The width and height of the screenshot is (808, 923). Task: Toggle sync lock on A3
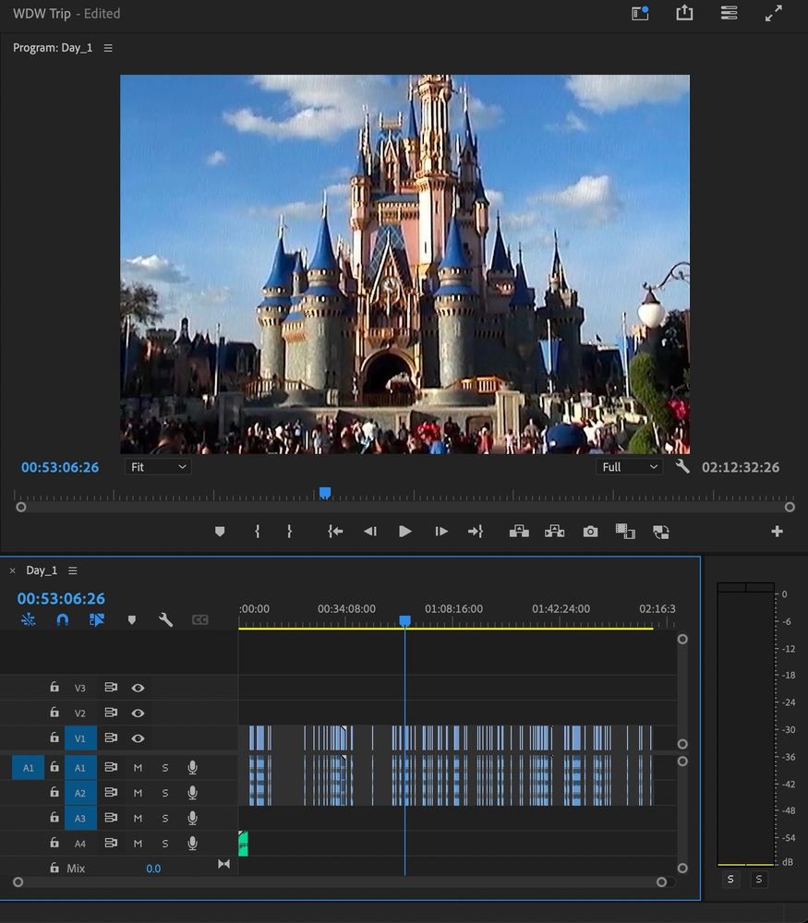click(111, 818)
